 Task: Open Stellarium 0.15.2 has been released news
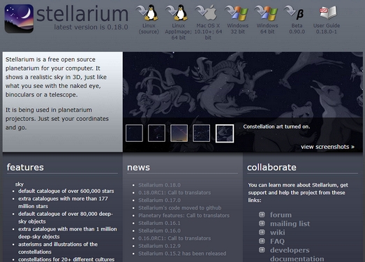click(x=182, y=254)
